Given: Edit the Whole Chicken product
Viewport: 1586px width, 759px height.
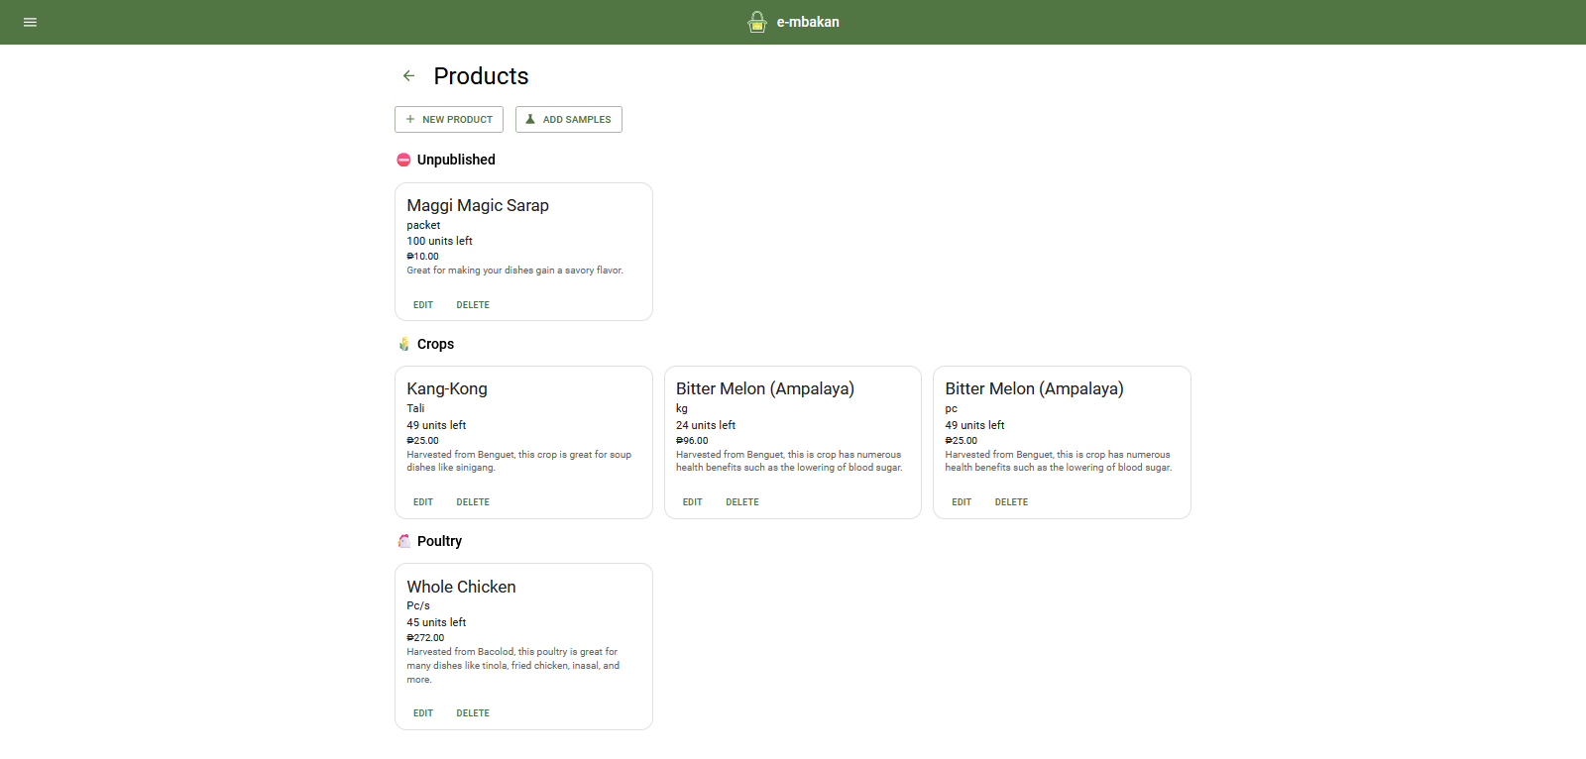Looking at the screenshot, I should click(423, 713).
